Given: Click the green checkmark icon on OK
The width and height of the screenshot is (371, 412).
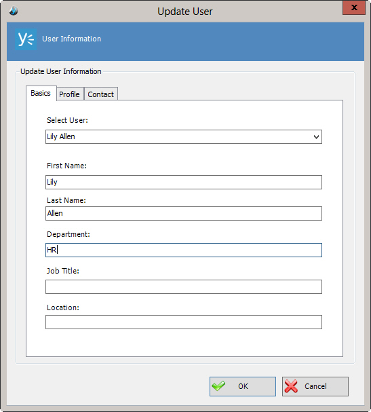Looking at the screenshot, I should (x=218, y=386).
